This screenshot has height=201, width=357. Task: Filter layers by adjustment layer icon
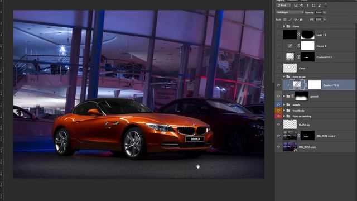302,5
